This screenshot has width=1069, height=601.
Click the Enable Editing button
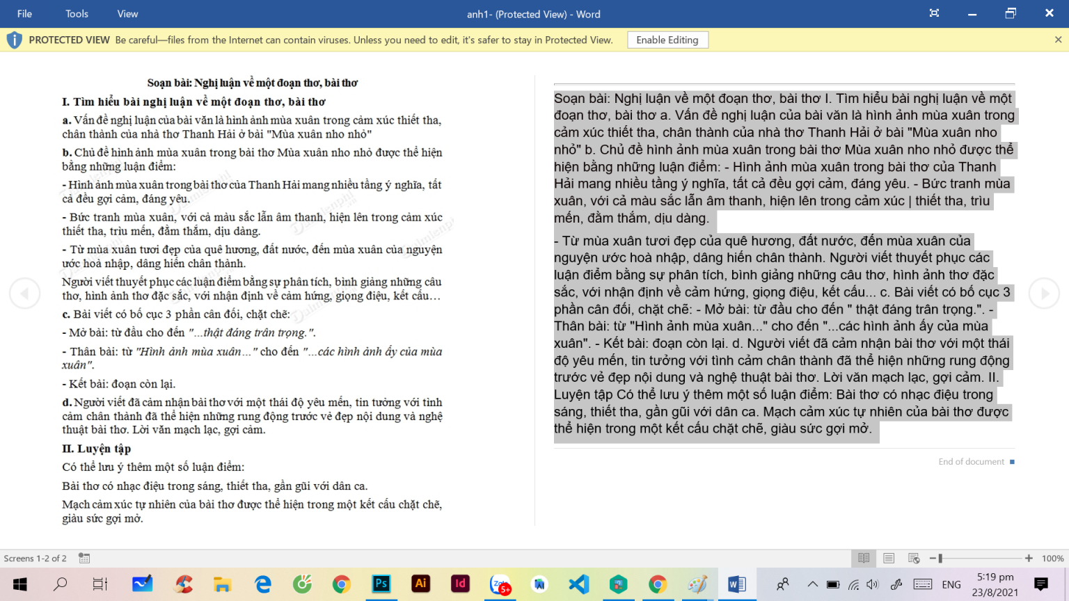pyautogui.click(x=667, y=40)
